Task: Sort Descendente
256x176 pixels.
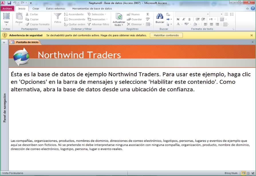Action: tap(75, 19)
